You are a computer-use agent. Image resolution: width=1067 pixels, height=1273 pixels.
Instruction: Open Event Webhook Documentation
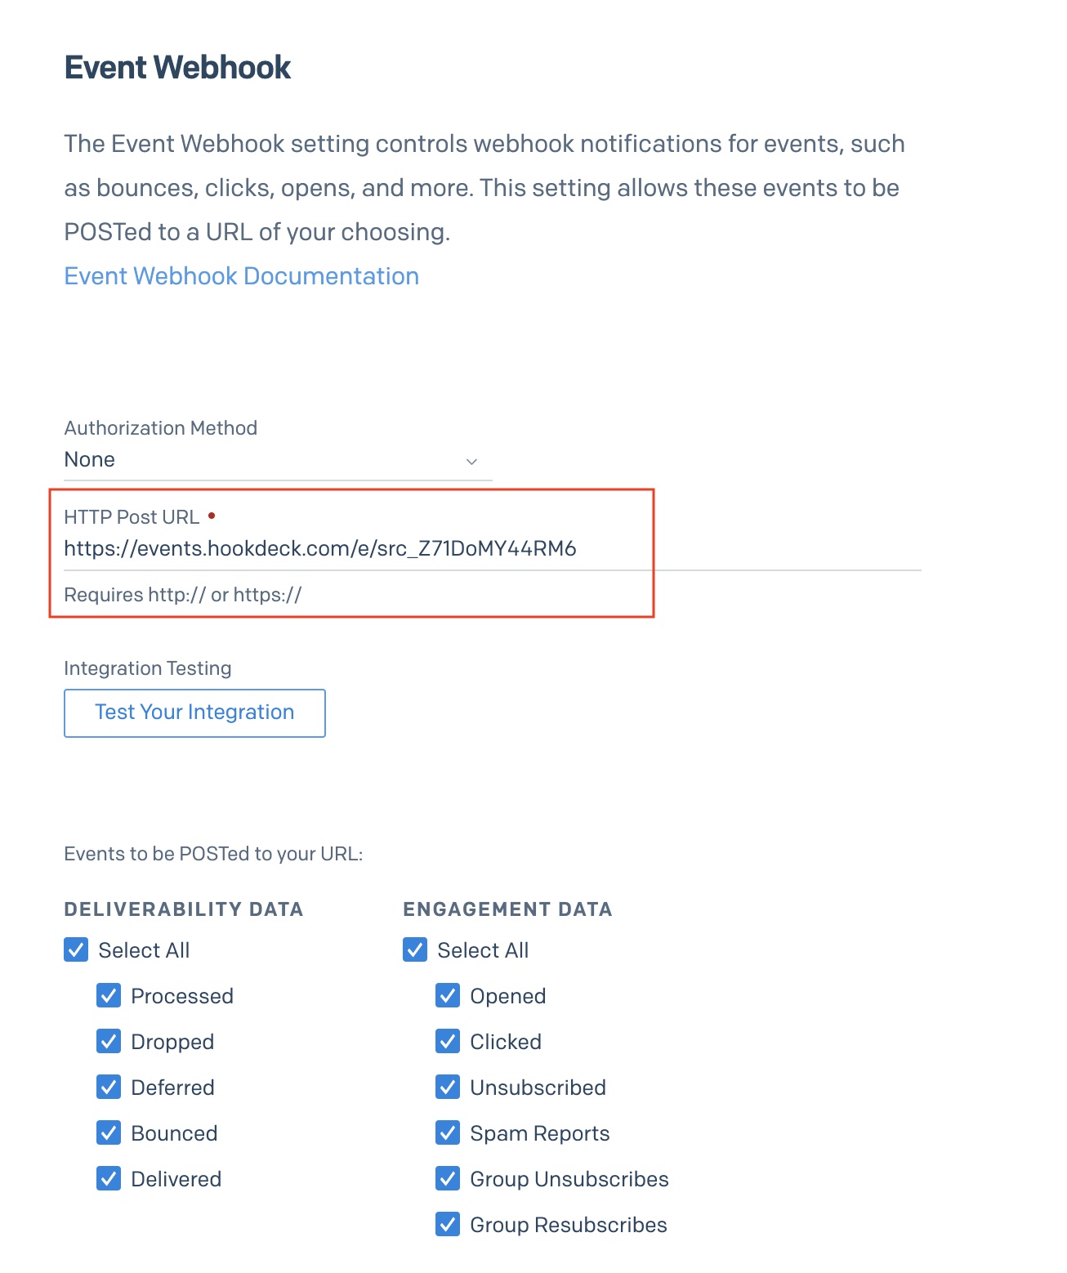click(241, 276)
